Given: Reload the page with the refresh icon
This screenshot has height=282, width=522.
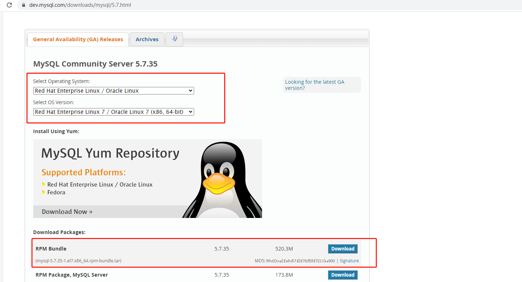Looking at the screenshot, I should (x=9, y=5).
